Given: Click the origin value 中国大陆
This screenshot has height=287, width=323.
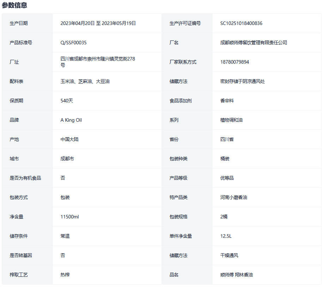Looking at the screenshot, I should pyautogui.click(x=69, y=139).
